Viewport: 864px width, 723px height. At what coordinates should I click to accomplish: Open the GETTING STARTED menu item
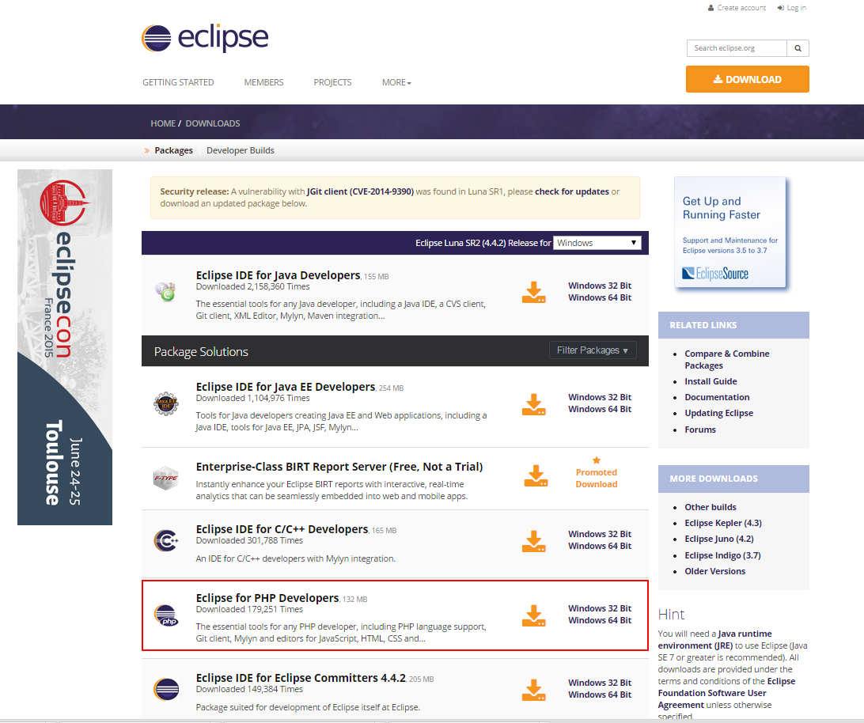click(x=178, y=82)
